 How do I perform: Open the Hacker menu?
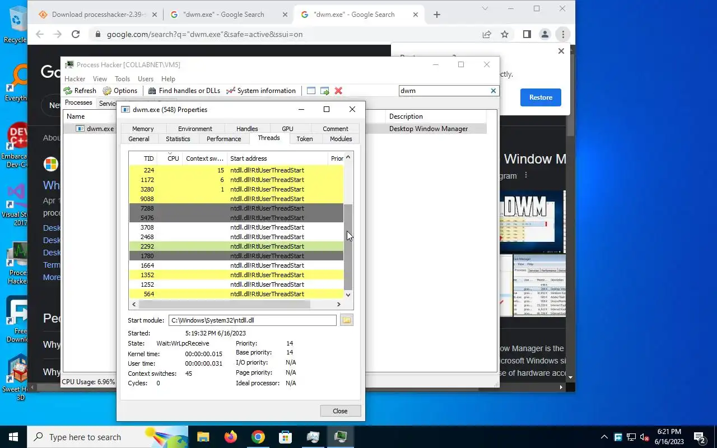click(75, 79)
